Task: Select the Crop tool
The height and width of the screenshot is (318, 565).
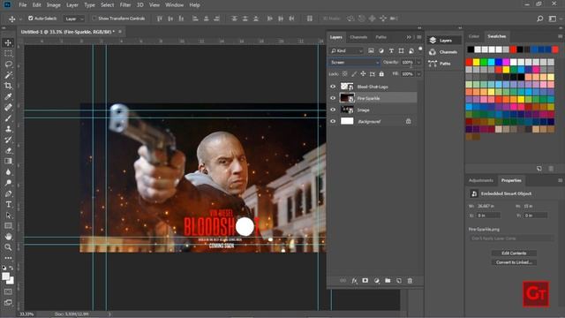Action: click(8, 86)
